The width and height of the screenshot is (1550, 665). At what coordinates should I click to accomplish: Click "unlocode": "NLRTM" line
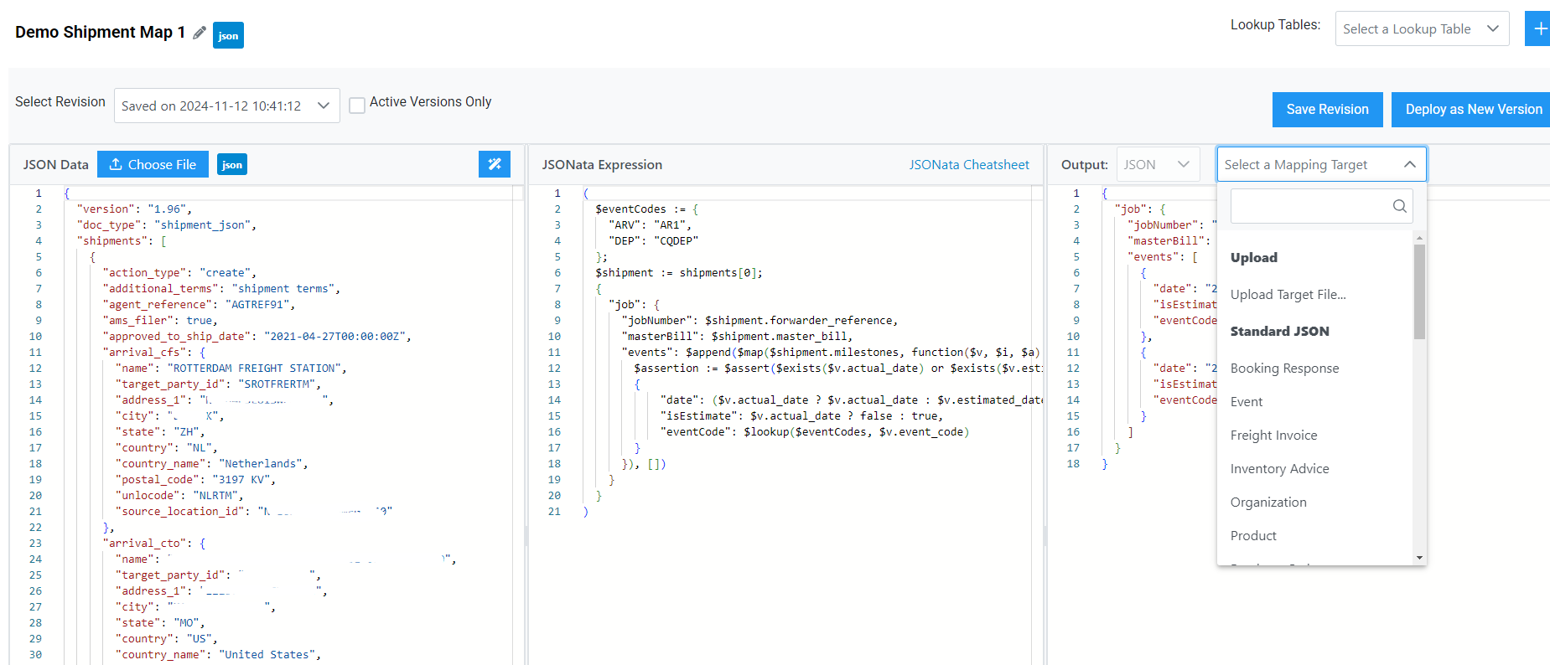179,496
